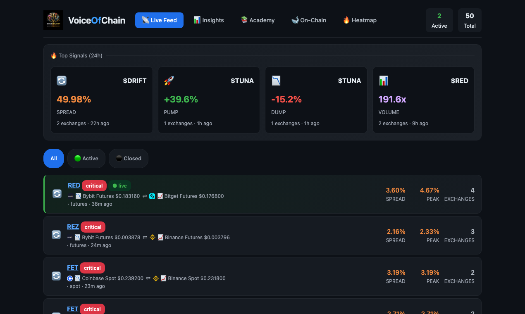
Task: Click the falling chart dump icon on $TUNA card
Action: click(x=276, y=81)
